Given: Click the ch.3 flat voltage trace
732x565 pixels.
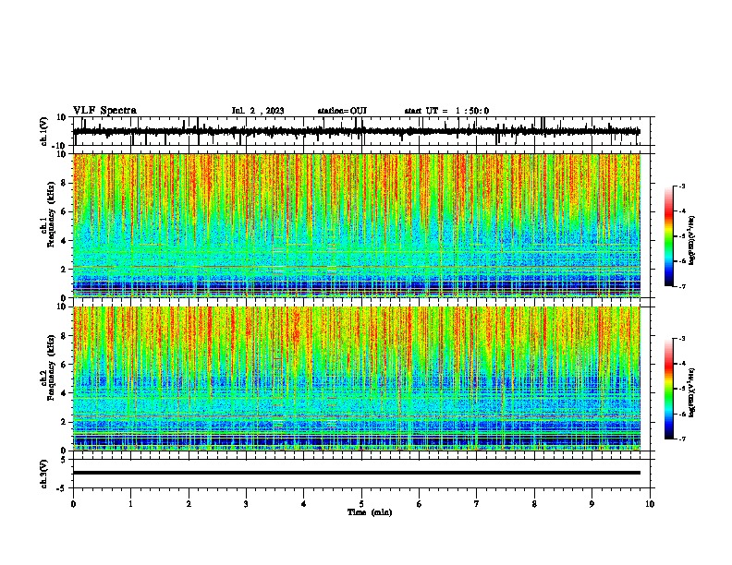Looking at the screenshot, I should pyautogui.click(x=357, y=473).
